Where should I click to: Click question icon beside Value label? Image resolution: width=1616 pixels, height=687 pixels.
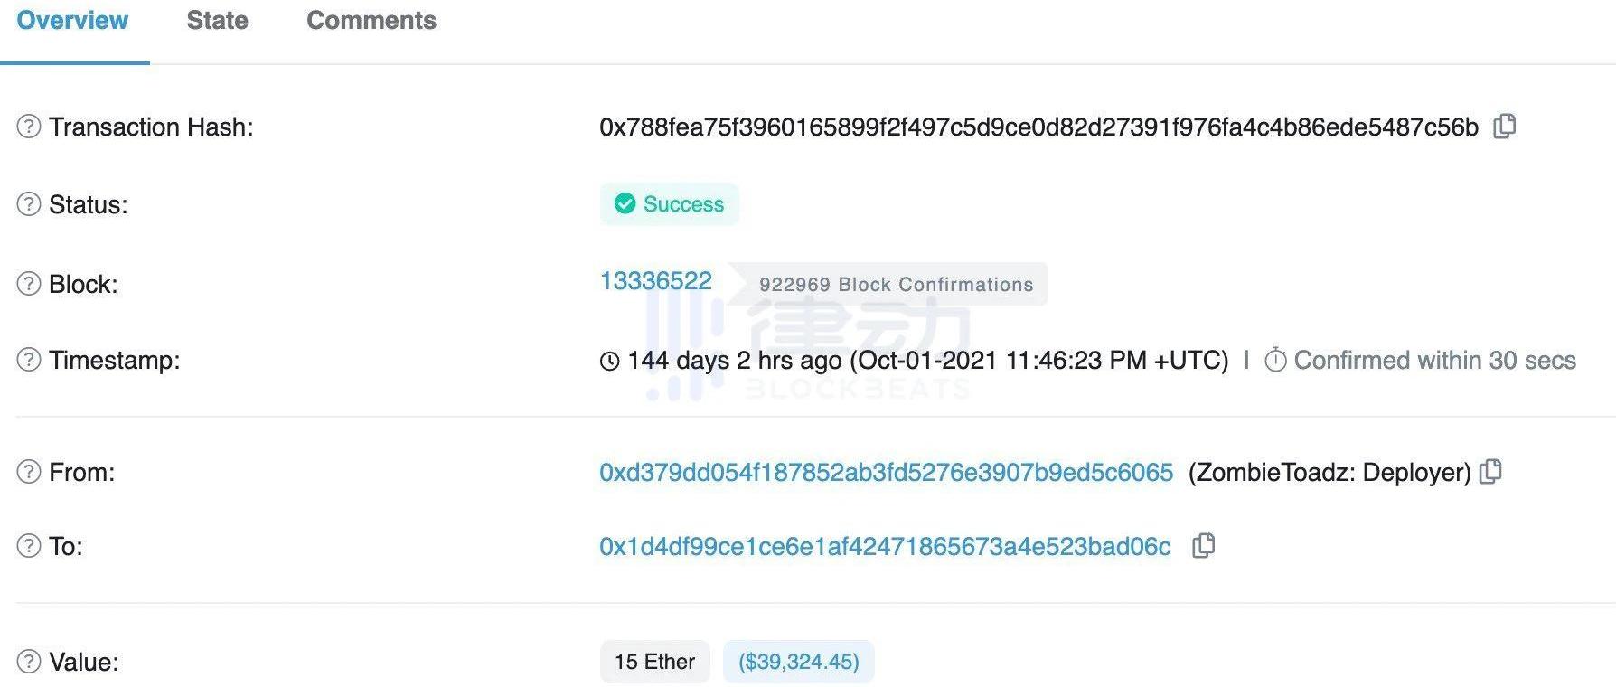[x=29, y=662]
